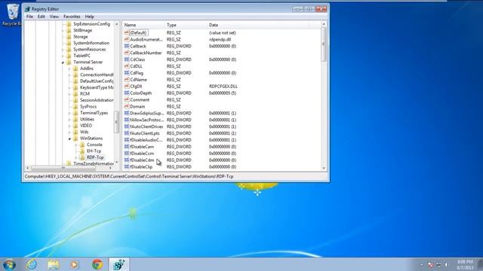Viewport: 483px width, 271px height.
Task: Collapse the WinStations key
Action: click(x=69, y=139)
